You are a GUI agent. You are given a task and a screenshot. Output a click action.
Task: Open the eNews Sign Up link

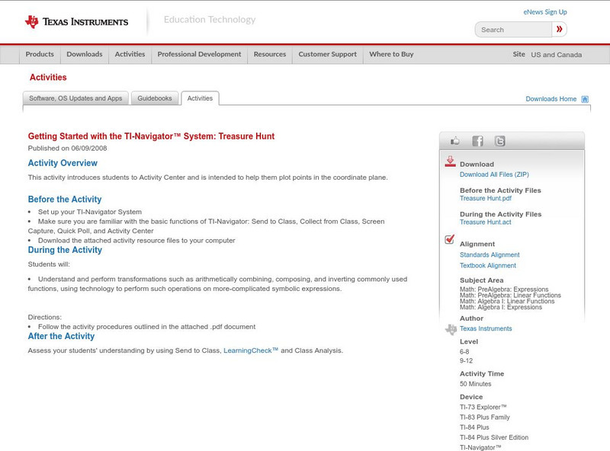(x=545, y=12)
